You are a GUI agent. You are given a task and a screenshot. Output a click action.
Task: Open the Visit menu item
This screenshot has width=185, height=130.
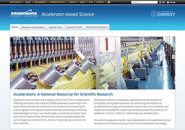[x=90, y=2]
